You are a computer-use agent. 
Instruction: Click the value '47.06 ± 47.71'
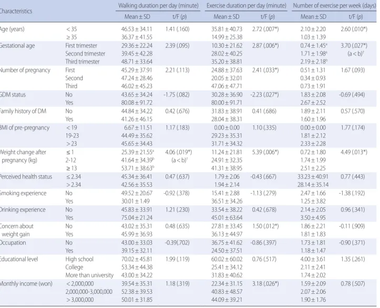[227, 87]
